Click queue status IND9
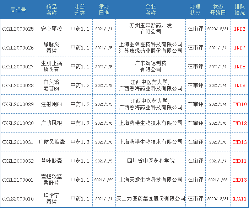The image size is (249, 208). coord(240,85)
